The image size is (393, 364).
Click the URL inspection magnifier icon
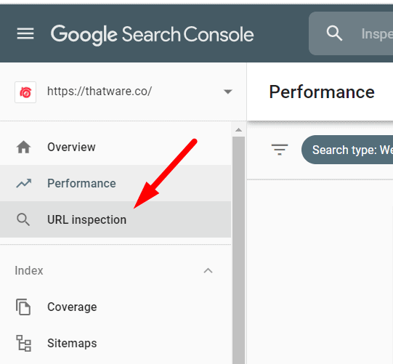23,219
